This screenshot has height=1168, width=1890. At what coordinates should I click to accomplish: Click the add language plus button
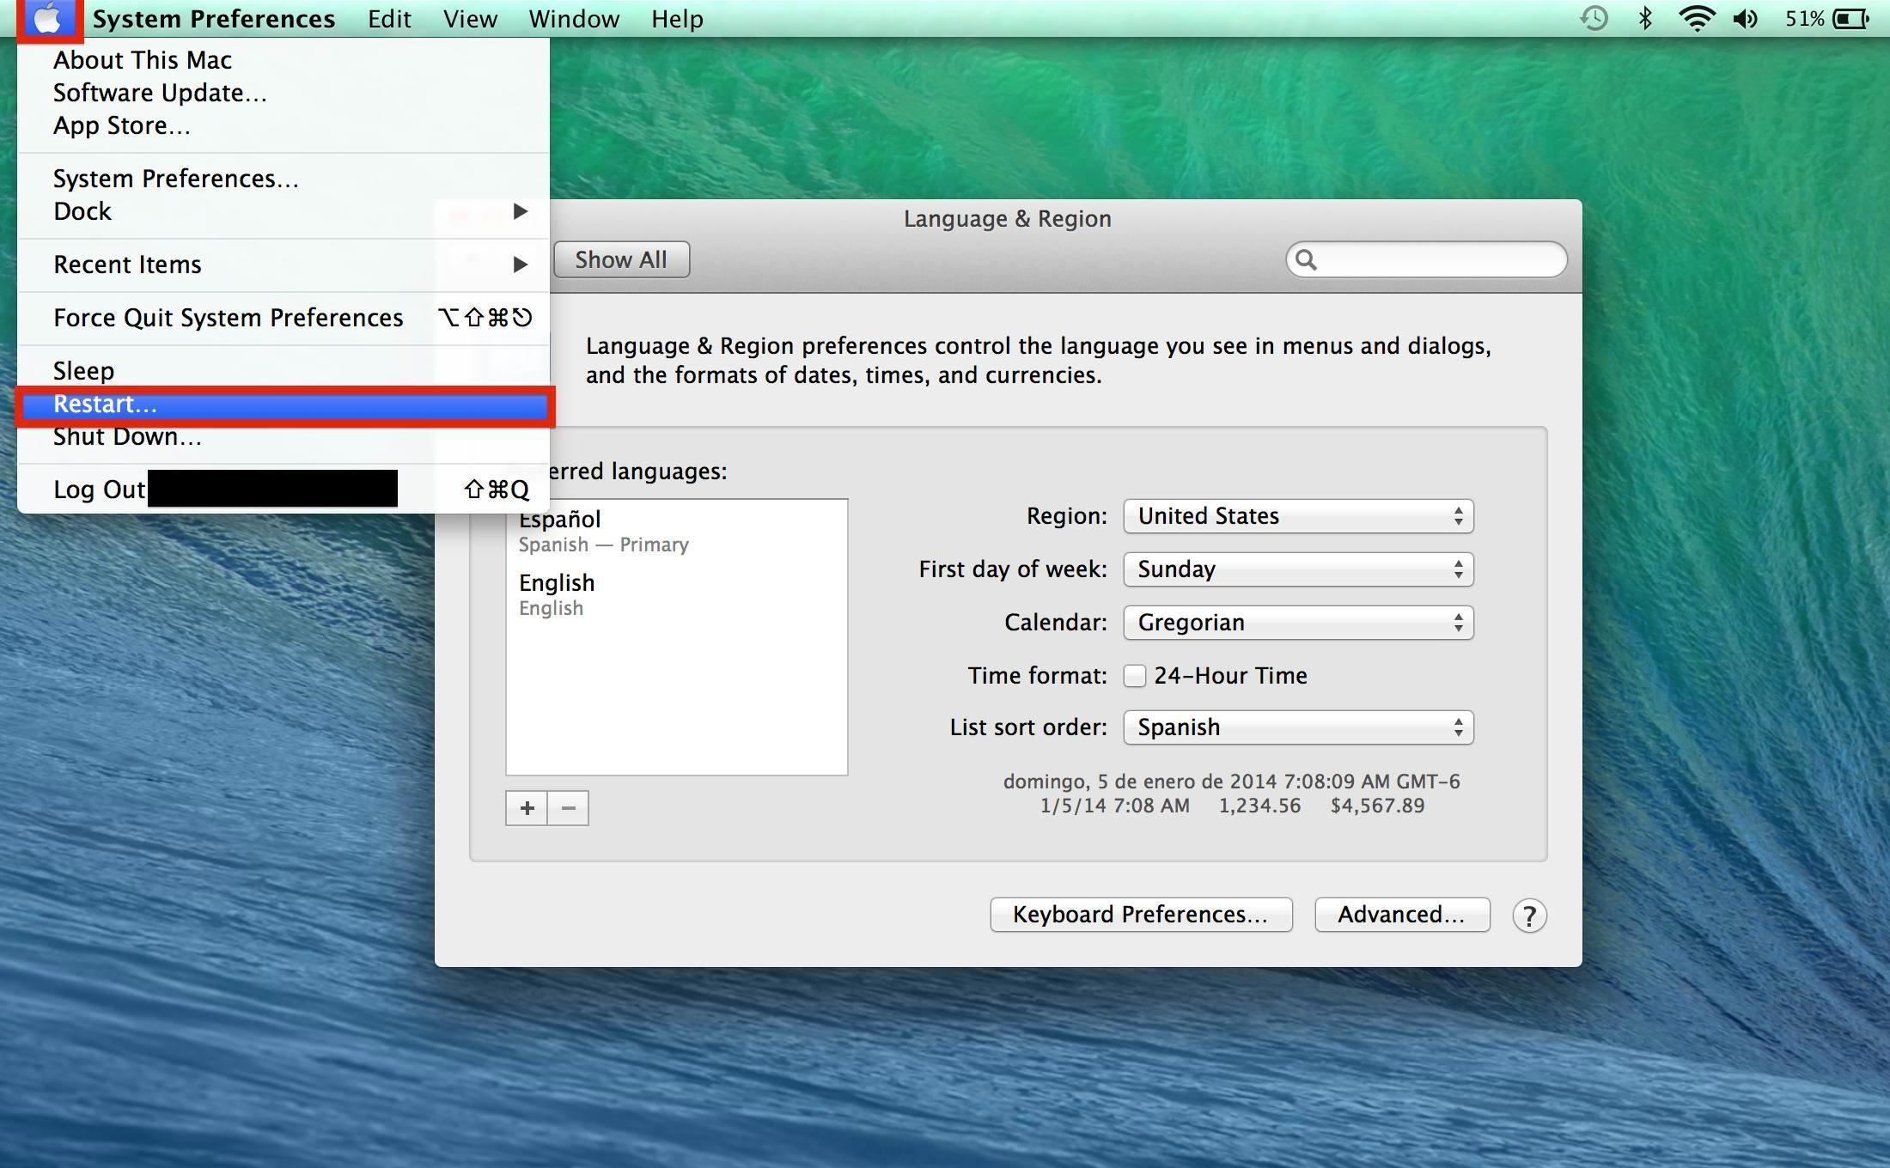pos(527,807)
